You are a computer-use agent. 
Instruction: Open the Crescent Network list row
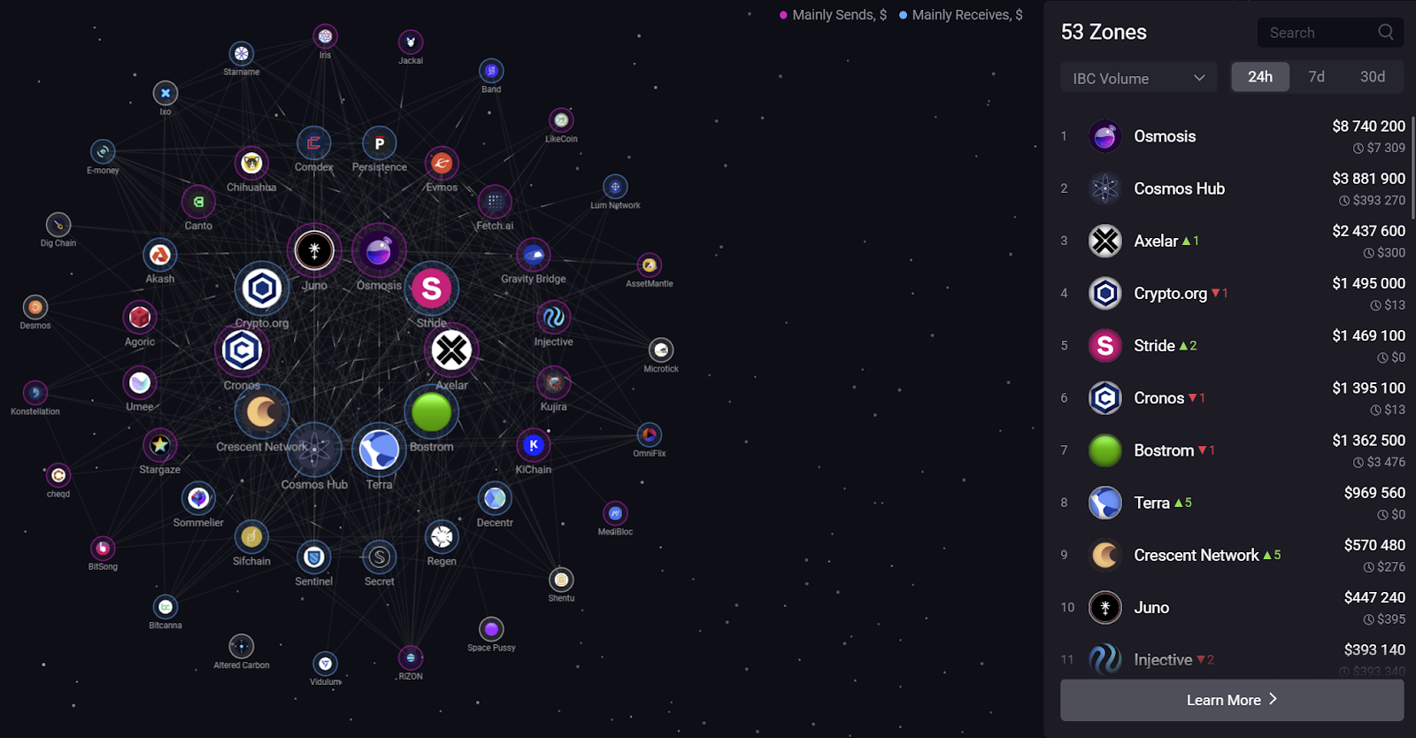pyautogui.click(x=1232, y=555)
